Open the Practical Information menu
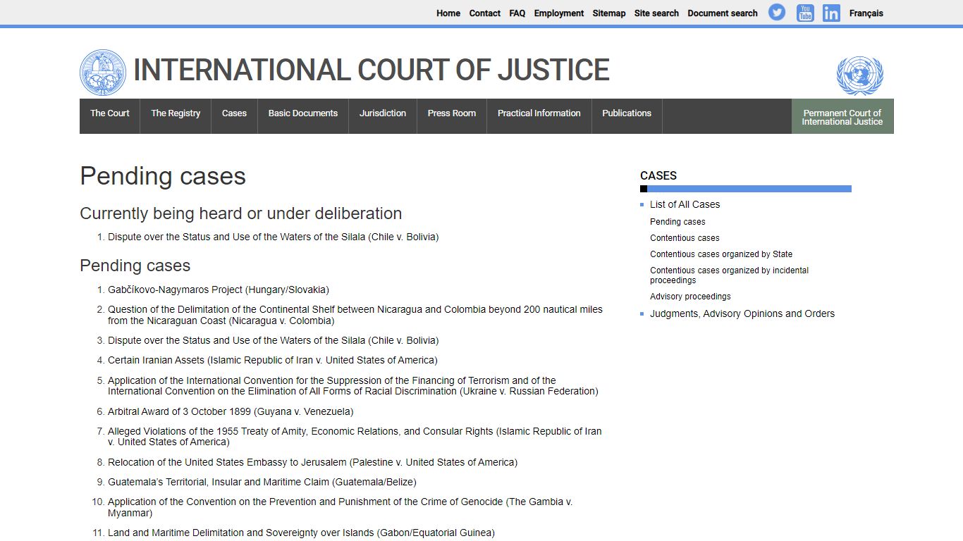Viewport: 963px width, 541px height. 539,116
